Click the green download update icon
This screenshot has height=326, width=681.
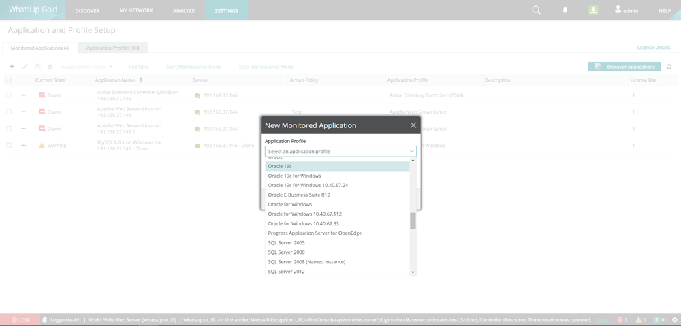593,10
